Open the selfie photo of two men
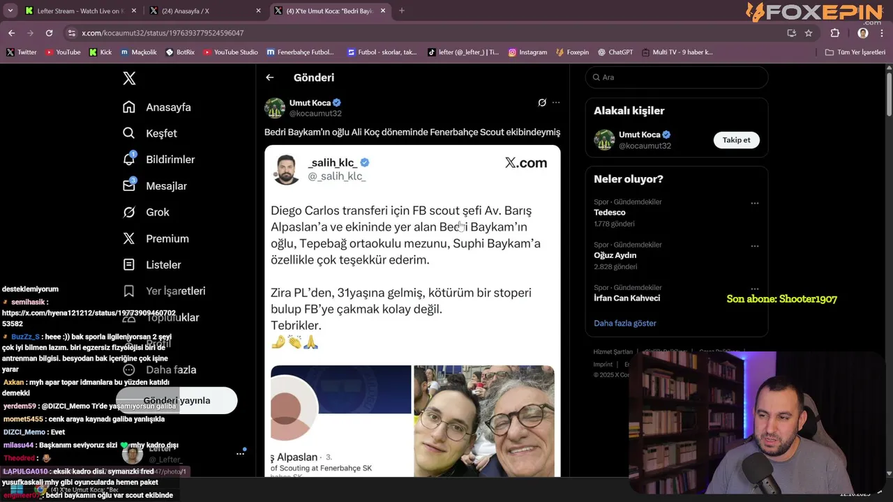Image resolution: width=893 pixels, height=502 pixels. [484, 421]
